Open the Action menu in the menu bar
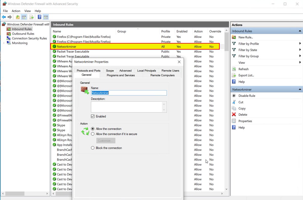This screenshot has height=200, width=303. [16, 11]
